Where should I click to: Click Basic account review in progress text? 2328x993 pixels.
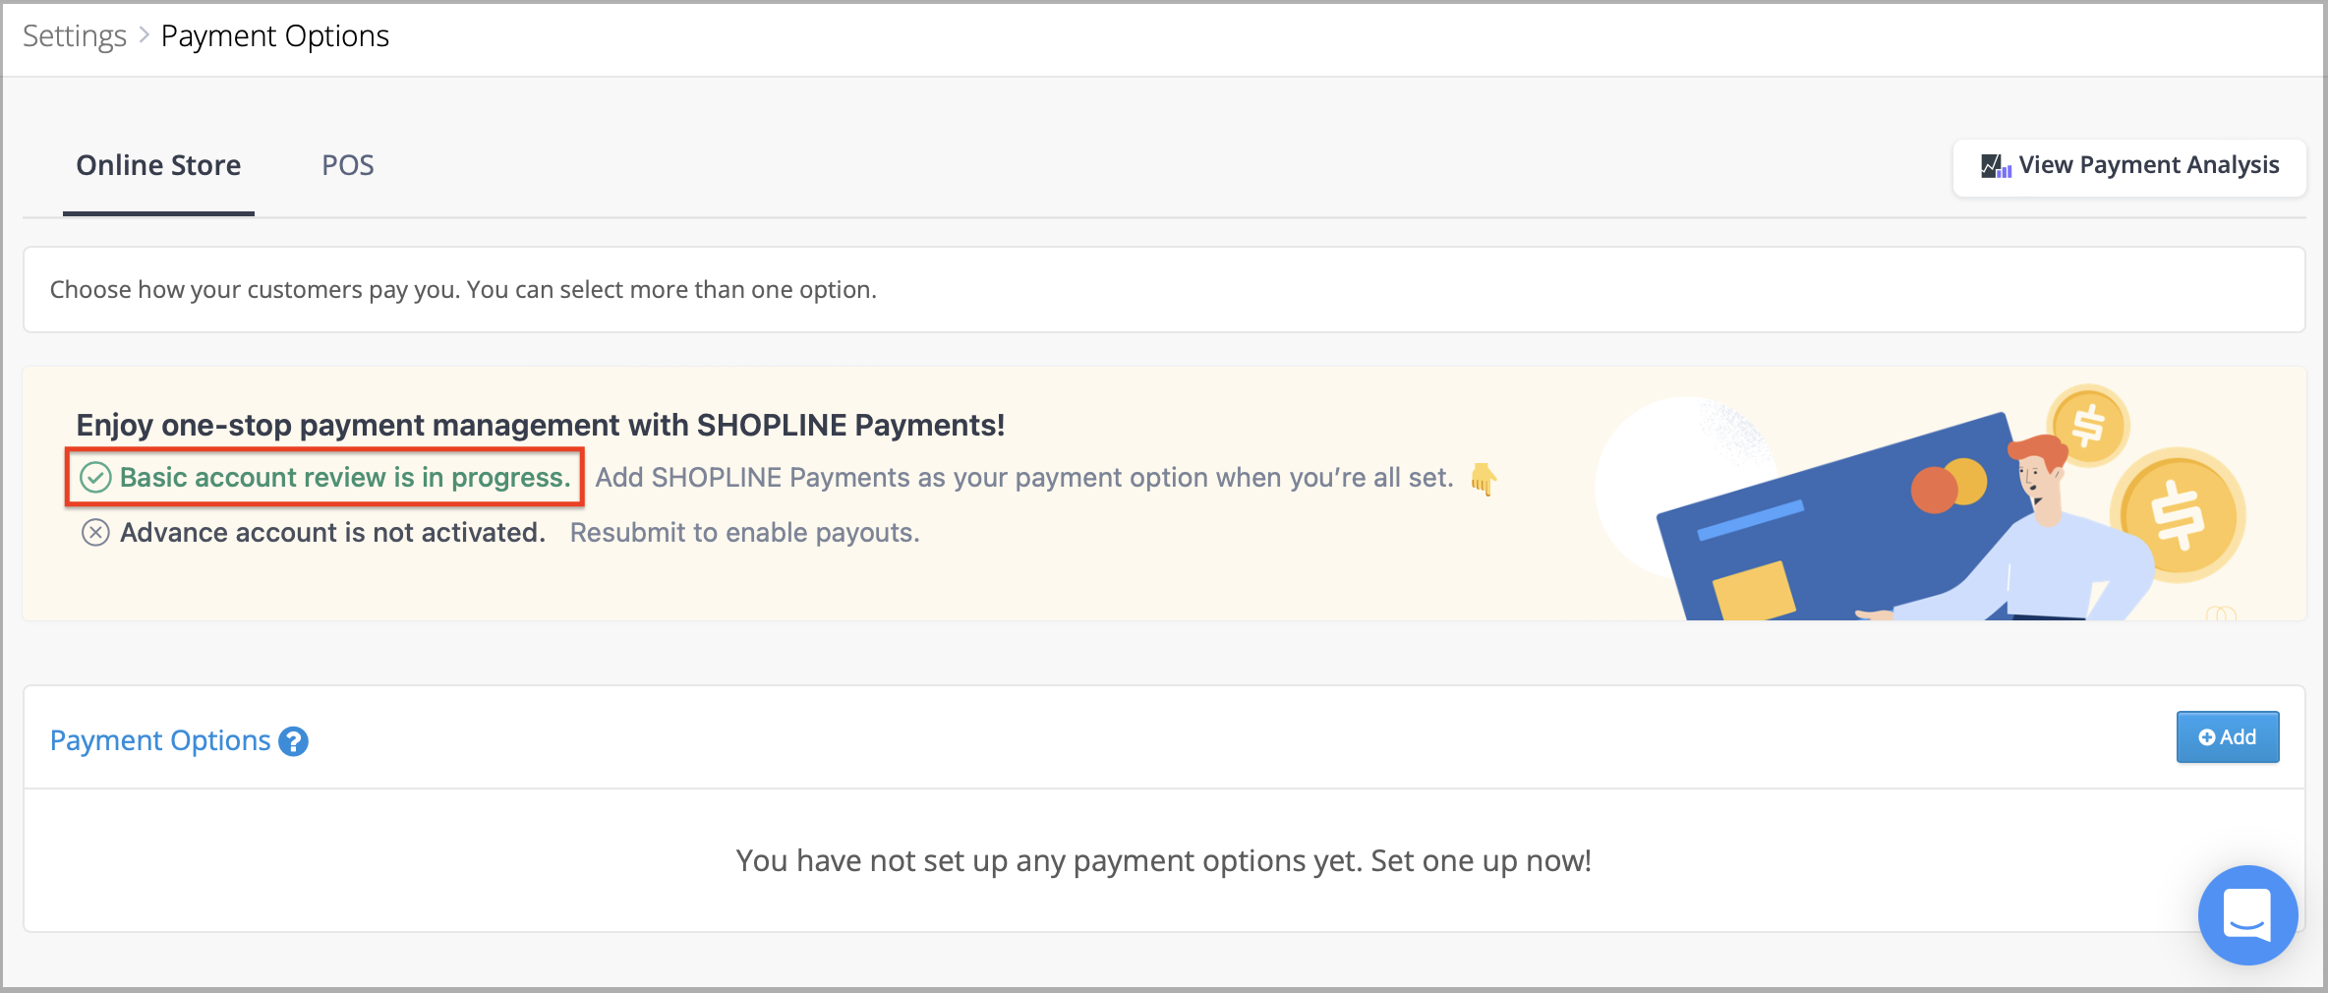point(345,478)
